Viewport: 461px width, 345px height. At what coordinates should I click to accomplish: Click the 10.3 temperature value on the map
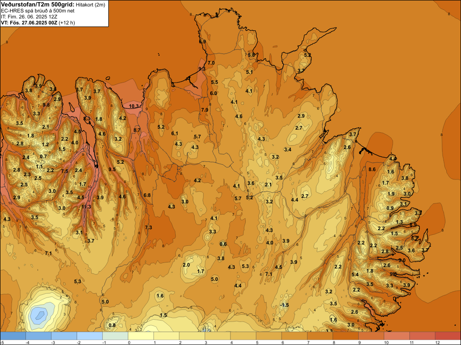point(134,106)
